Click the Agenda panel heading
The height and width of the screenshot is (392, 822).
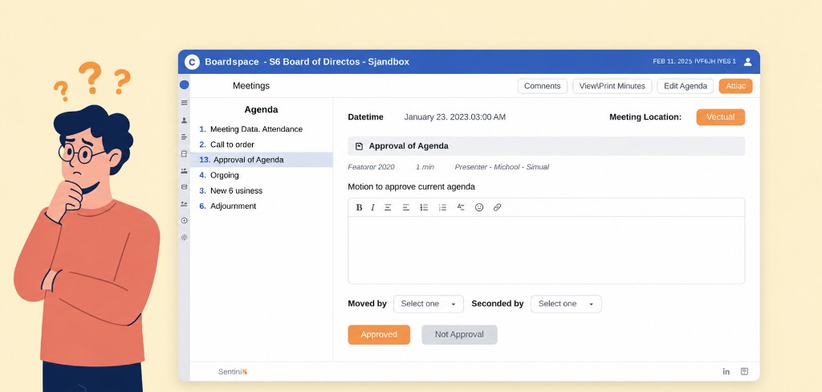point(261,110)
